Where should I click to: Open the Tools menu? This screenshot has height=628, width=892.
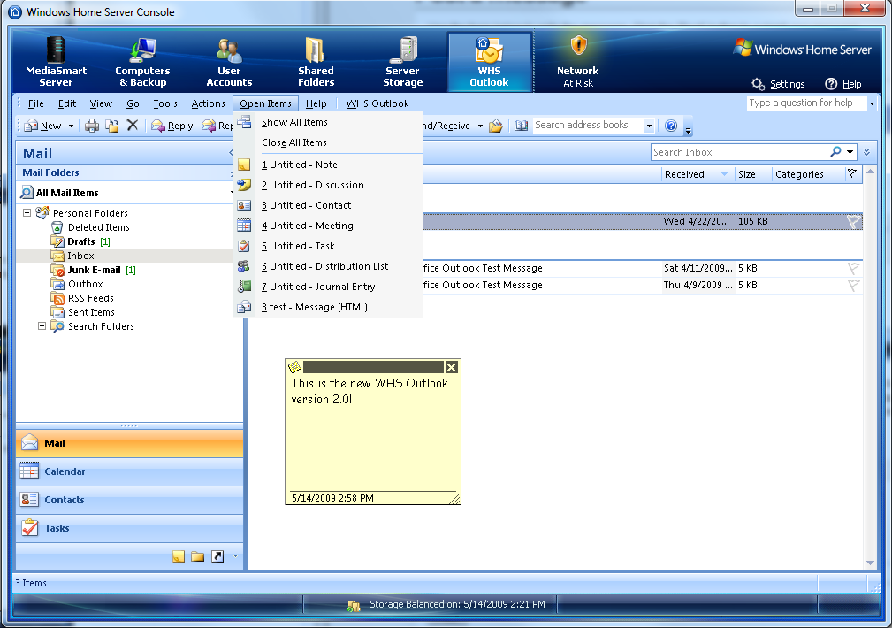pyautogui.click(x=165, y=103)
